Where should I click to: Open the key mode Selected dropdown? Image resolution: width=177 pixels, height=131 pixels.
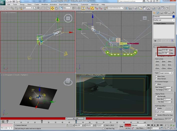click(139, 125)
